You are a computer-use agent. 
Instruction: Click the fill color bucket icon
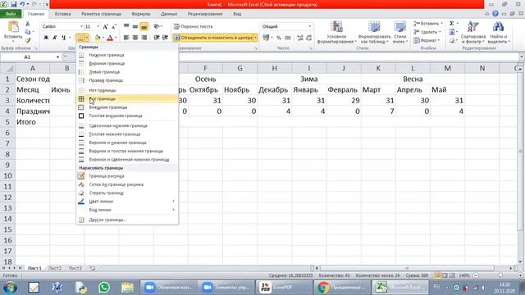click(98, 38)
